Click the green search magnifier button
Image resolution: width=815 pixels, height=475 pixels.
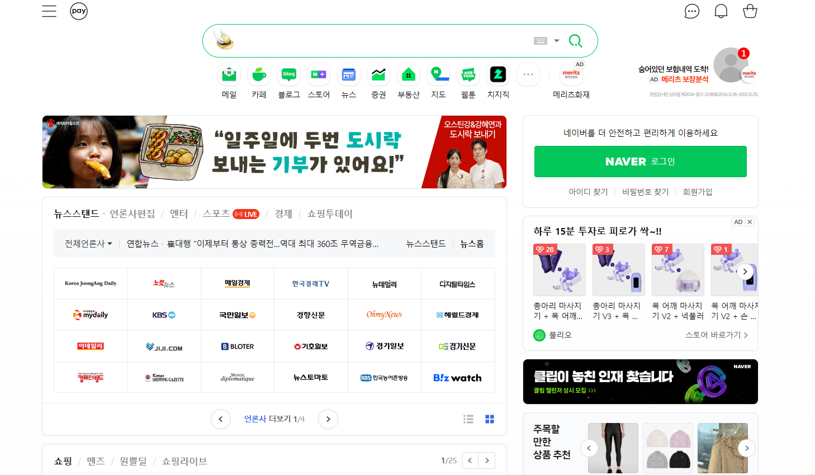click(575, 41)
